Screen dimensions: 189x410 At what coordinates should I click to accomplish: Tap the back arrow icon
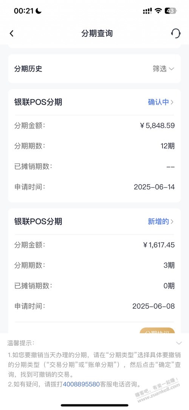click(11, 33)
